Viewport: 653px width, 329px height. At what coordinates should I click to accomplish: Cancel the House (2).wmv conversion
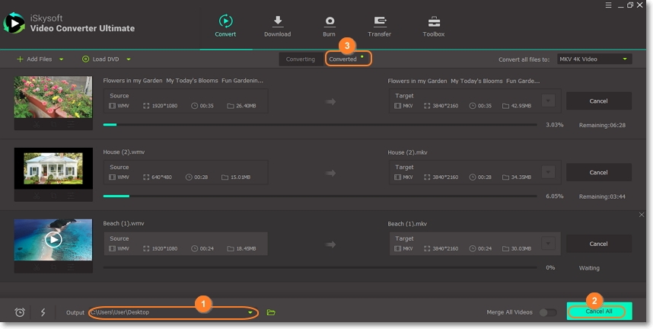(x=598, y=173)
